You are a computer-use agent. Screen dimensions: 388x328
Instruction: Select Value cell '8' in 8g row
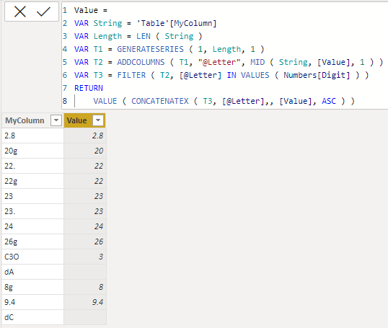[85, 287]
